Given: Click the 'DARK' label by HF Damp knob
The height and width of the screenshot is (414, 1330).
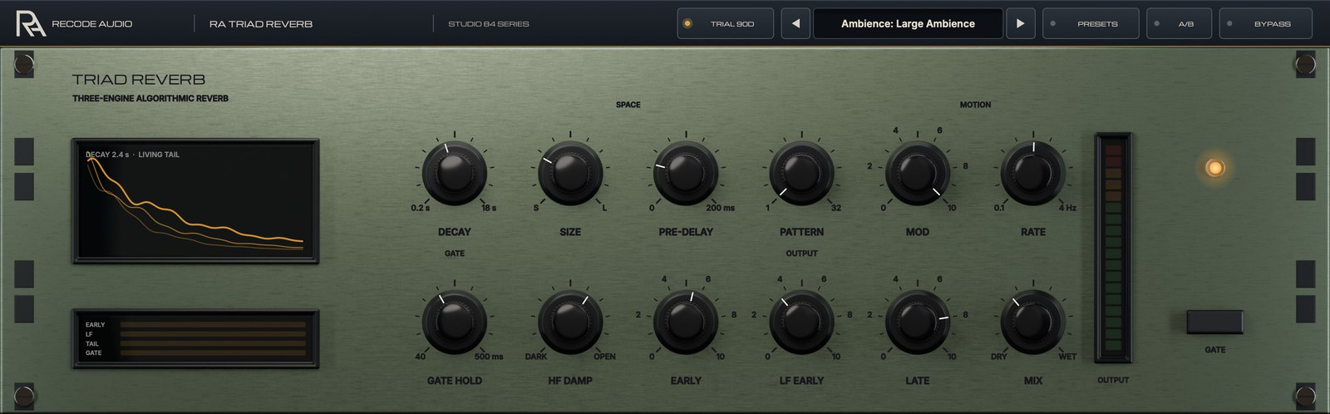Looking at the screenshot, I should pyautogui.click(x=536, y=357).
